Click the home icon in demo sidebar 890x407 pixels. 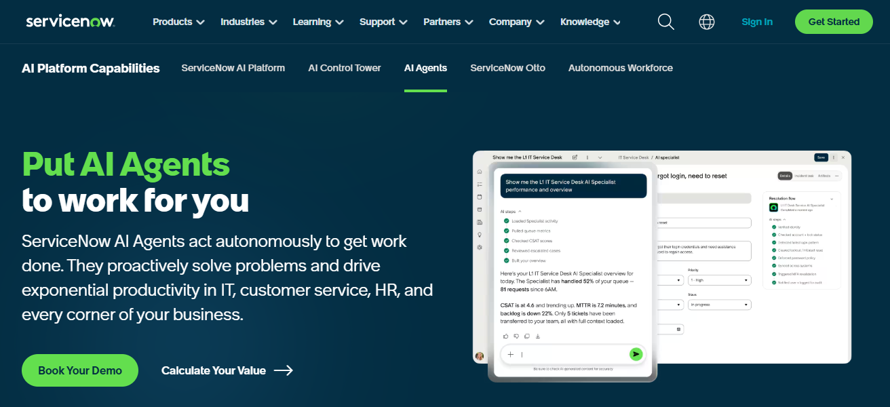[x=480, y=172]
